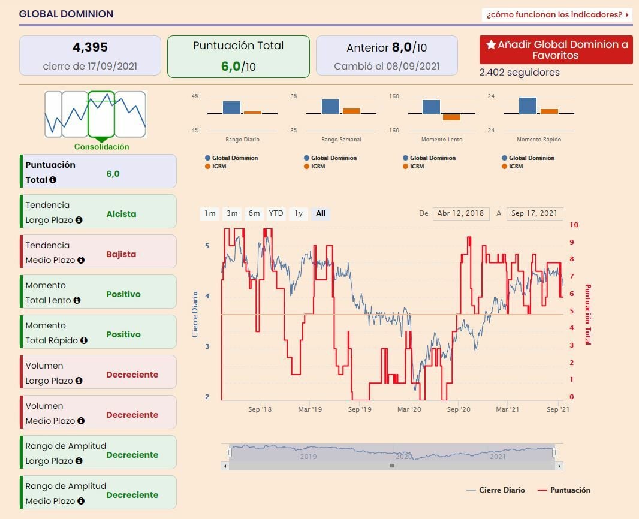Add Global Dominion to Favoritos
Image resolution: width=639 pixels, height=519 pixels.
pyautogui.click(x=556, y=50)
